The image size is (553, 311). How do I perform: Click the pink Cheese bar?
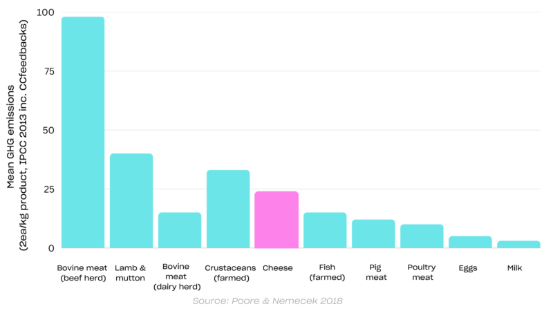[x=276, y=220]
